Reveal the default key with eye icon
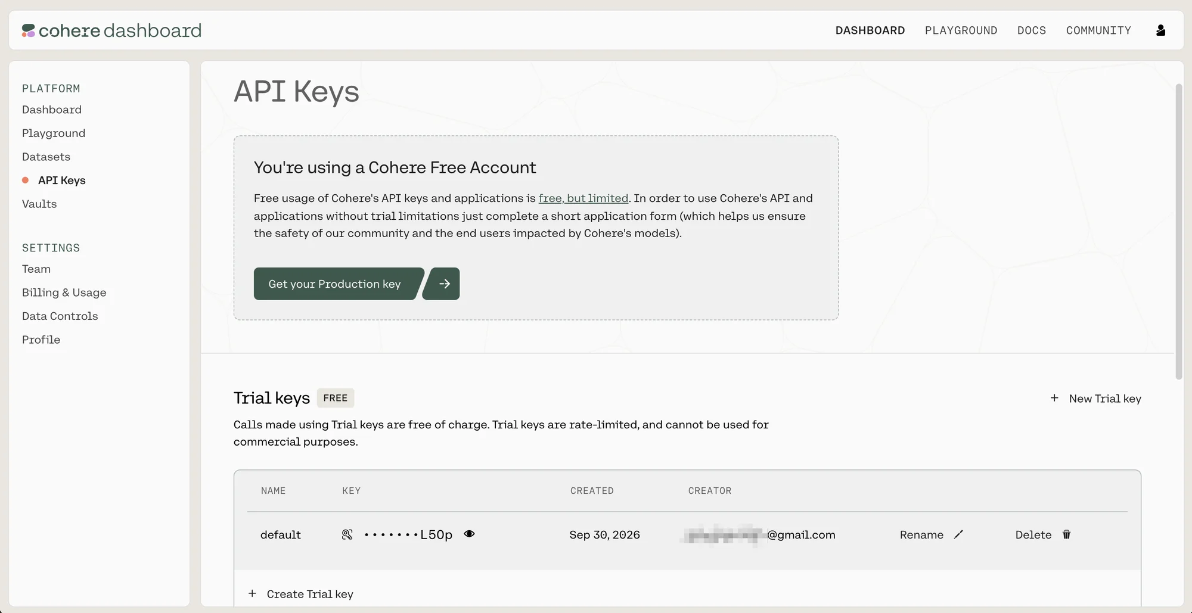The height and width of the screenshot is (613, 1192). click(470, 534)
